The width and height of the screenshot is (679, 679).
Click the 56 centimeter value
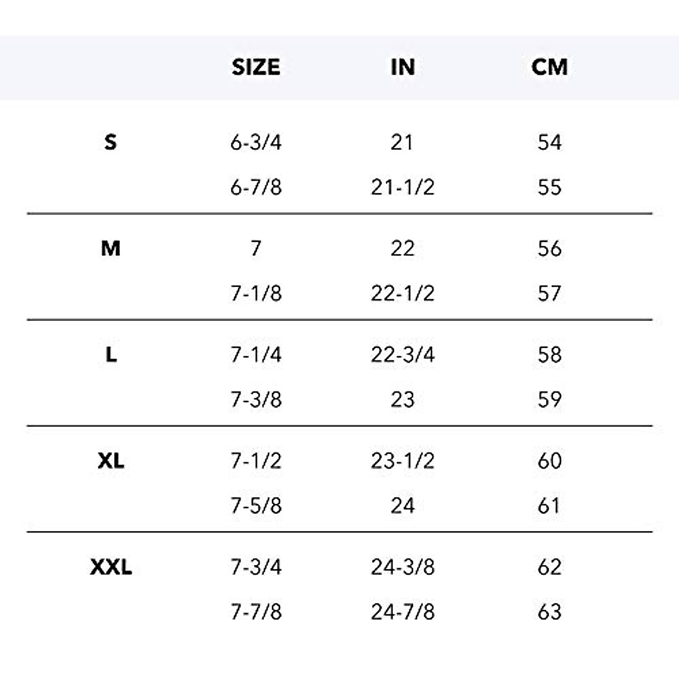[x=549, y=248]
